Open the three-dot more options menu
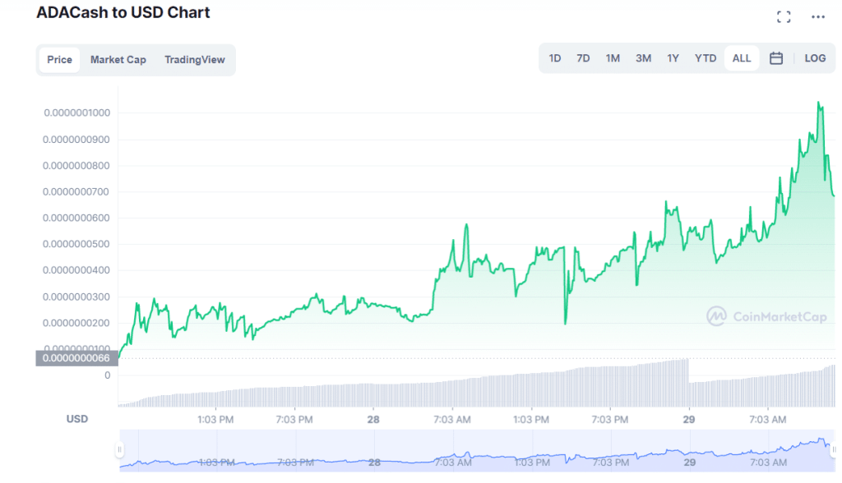Screen dimensions: 842x483 tap(817, 16)
